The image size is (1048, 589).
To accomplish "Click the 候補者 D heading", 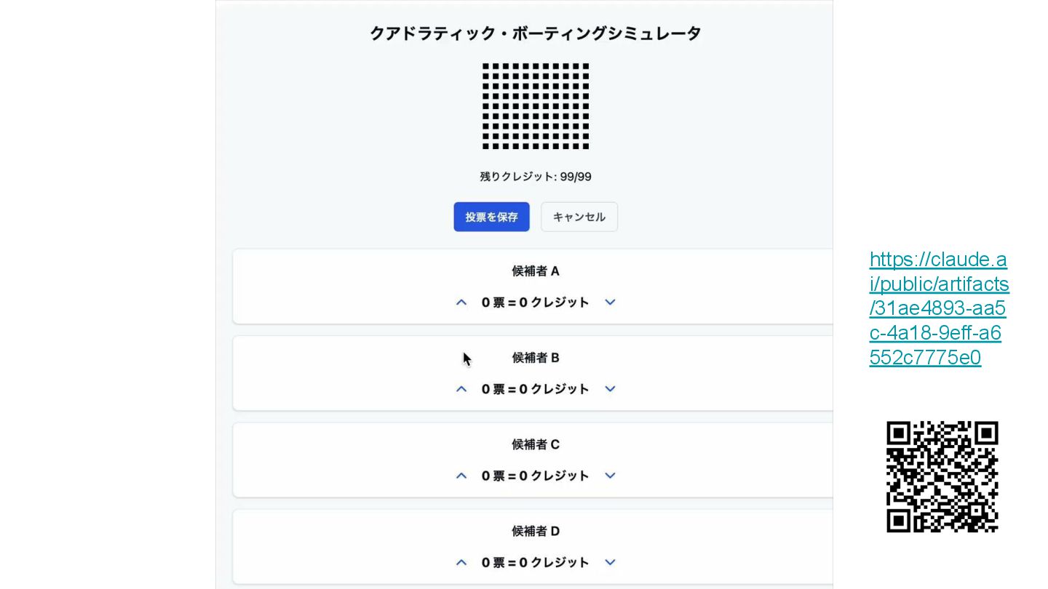I will 536,531.
